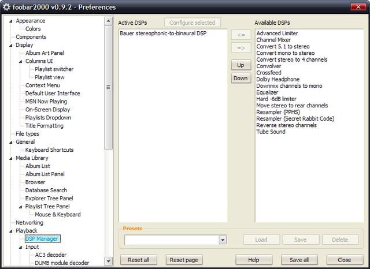This screenshot has height=269, width=370.
Task: Click the foobar2000 gear icon in title bar
Action: (6, 7)
